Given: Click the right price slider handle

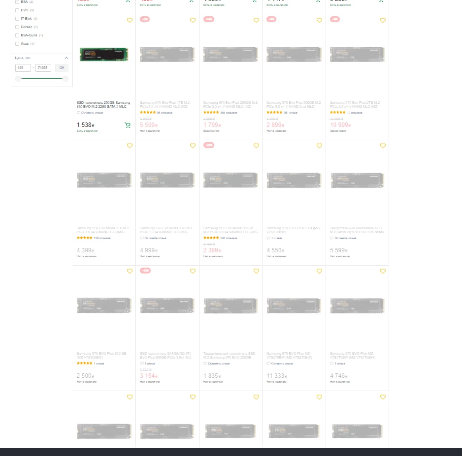Looking at the screenshot, I should tap(66, 79).
